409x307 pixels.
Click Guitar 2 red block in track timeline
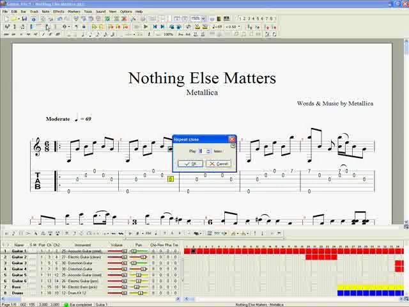click(x=321, y=257)
